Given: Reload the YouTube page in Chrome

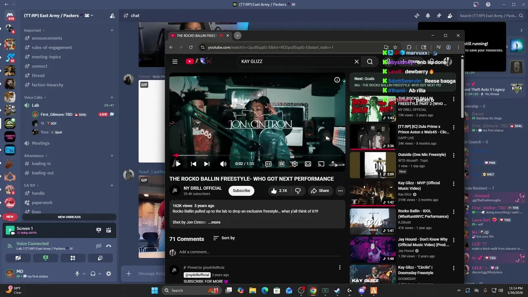Looking at the screenshot, I should pos(191,47).
